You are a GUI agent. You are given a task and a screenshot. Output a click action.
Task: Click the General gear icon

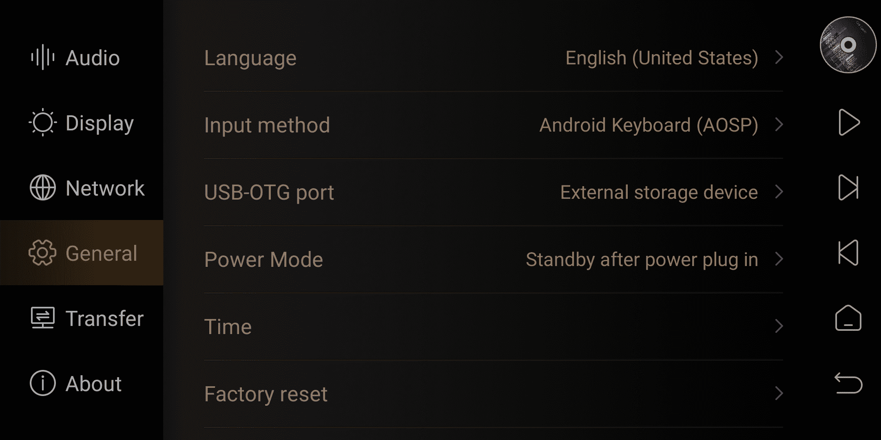coord(42,253)
